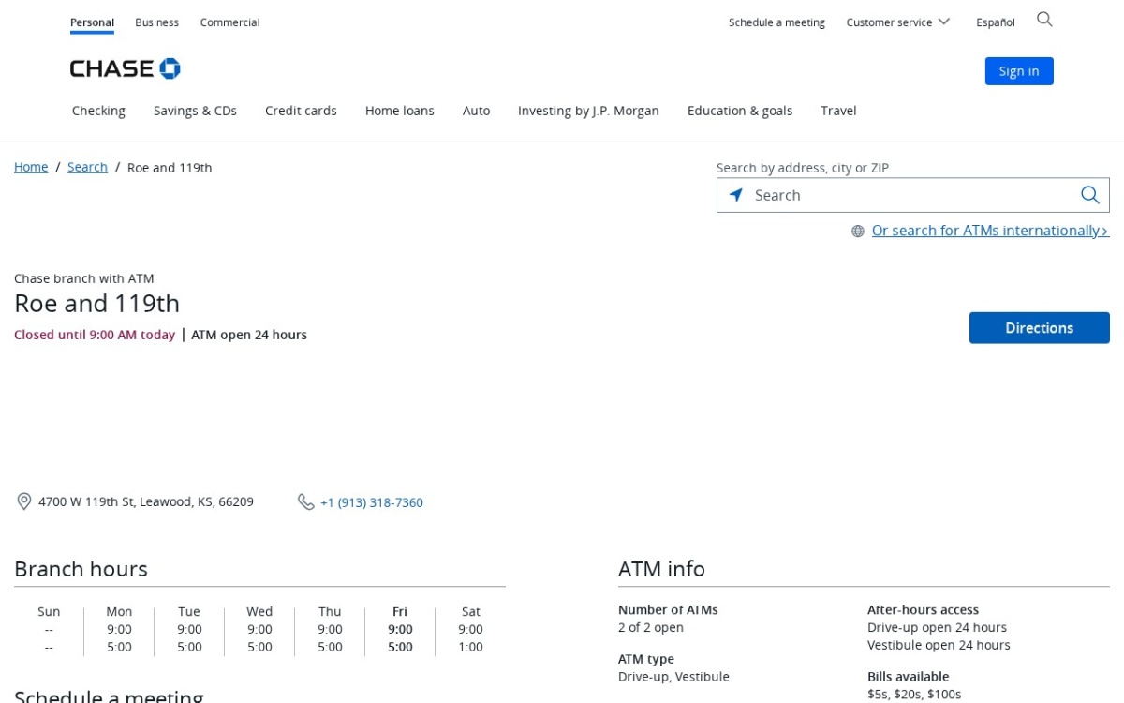Image resolution: width=1124 pixels, height=703 pixels.
Task: Click the Sat closing time 1:00
Action: 471,647
